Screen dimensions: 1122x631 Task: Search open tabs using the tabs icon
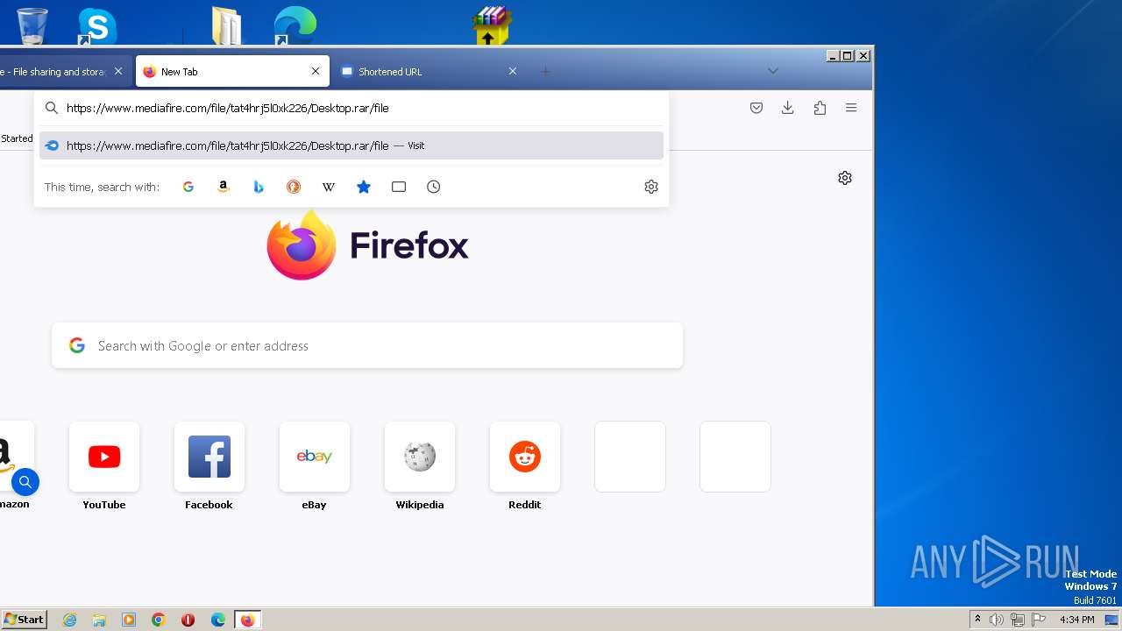point(399,187)
